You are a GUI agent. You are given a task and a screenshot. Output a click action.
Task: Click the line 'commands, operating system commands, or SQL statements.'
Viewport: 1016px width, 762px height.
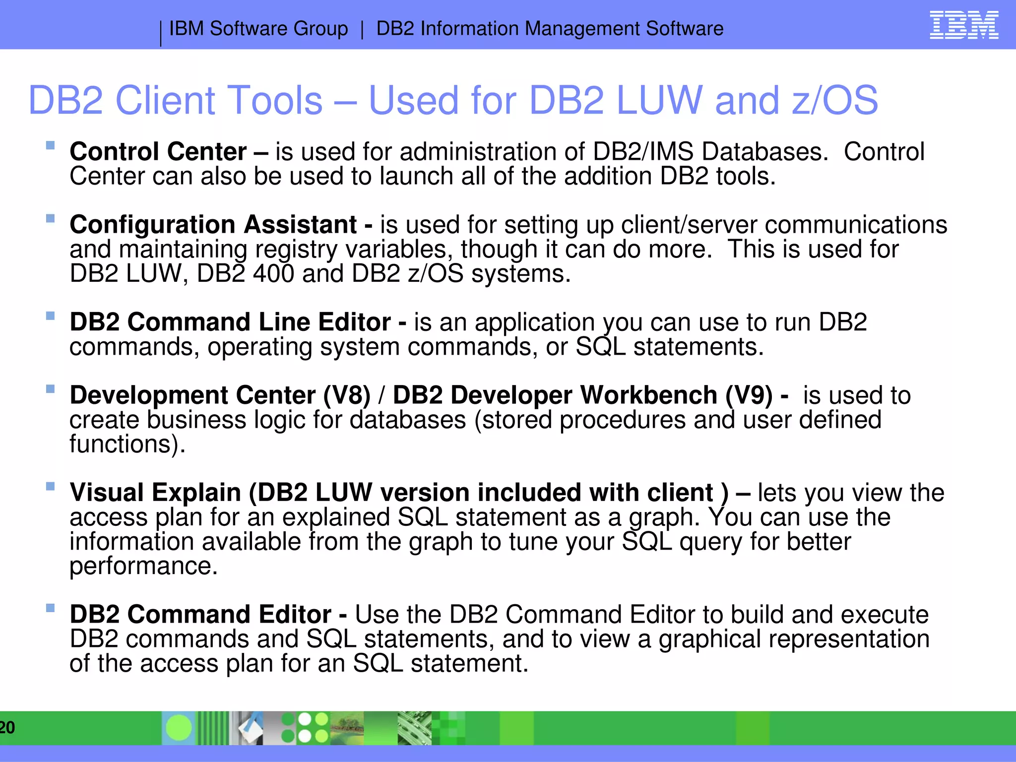pos(417,346)
